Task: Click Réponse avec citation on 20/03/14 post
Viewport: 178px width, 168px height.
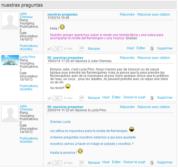Action: point(153,107)
